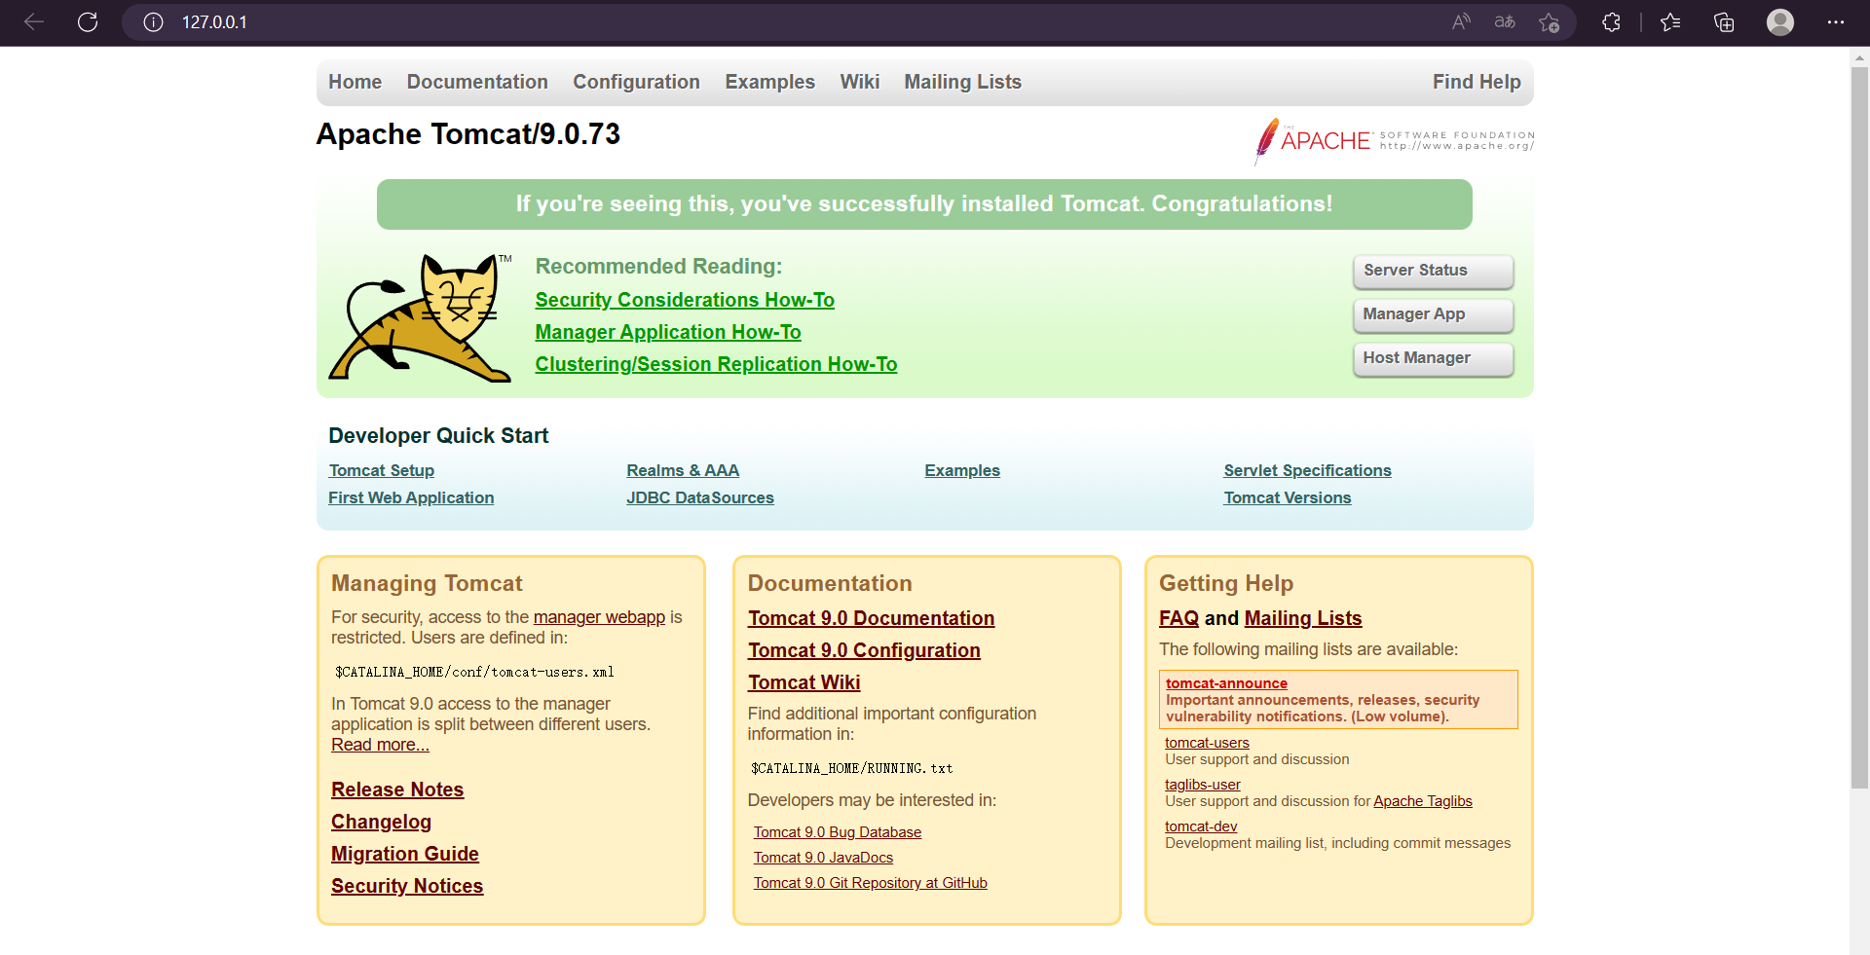
Task: Open the taglibs-user mailing list link
Action: coord(1203,785)
